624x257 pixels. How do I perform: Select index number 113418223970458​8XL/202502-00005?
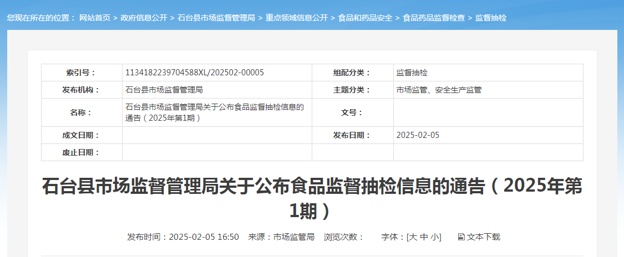click(195, 73)
